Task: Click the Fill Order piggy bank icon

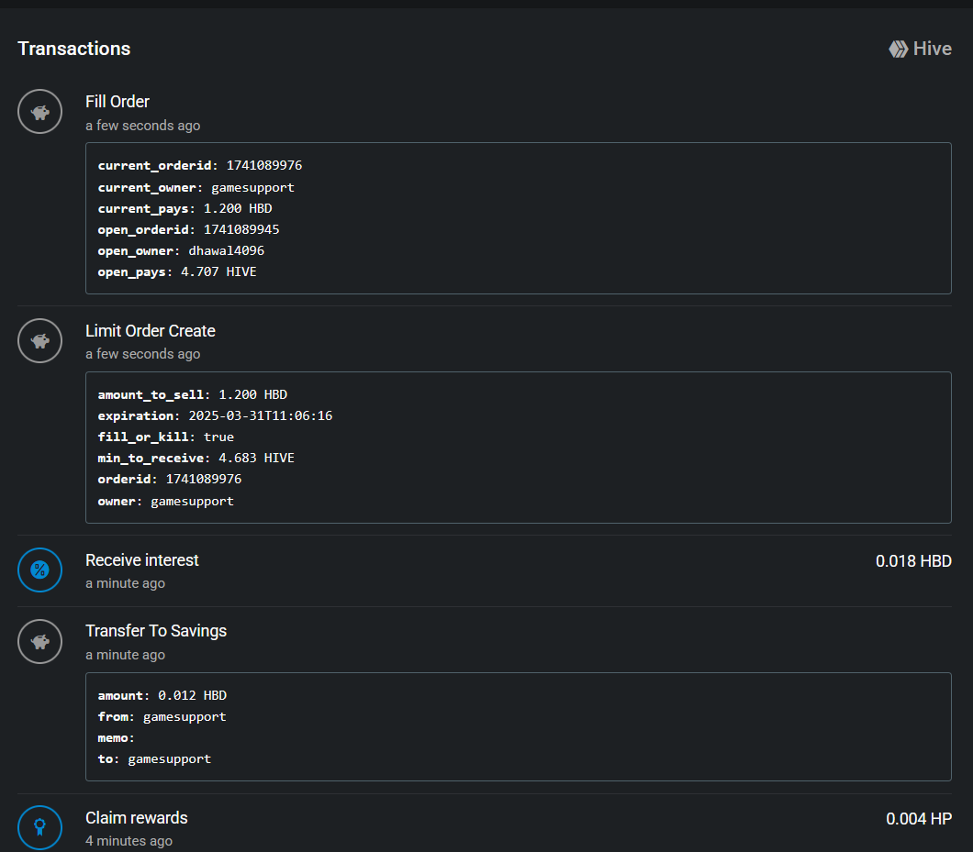Action: 39,112
